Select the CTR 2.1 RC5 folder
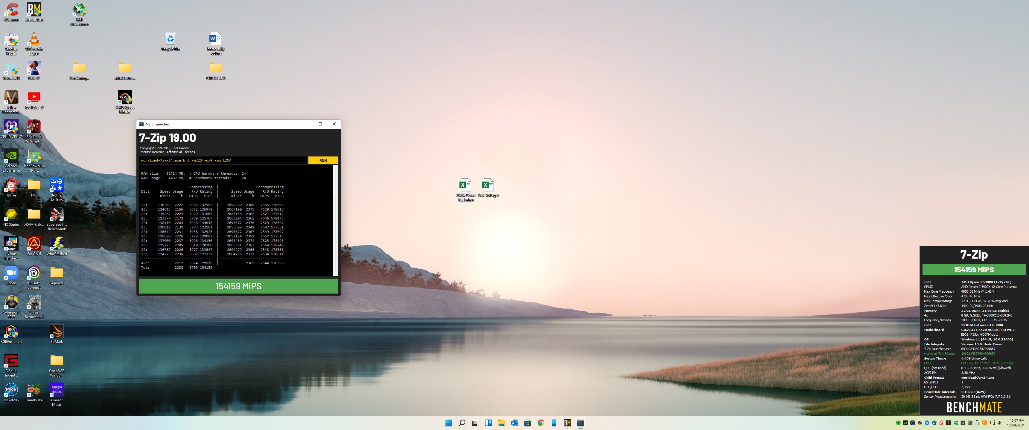The width and height of the screenshot is (1029, 430). (x=215, y=71)
